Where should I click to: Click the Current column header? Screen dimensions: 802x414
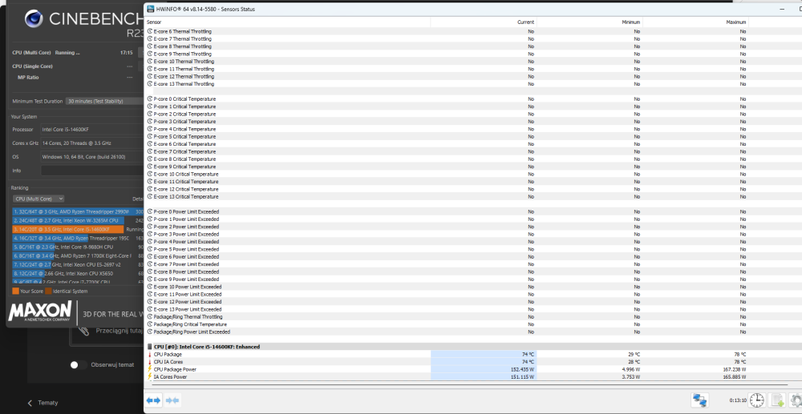[x=484, y=22]
